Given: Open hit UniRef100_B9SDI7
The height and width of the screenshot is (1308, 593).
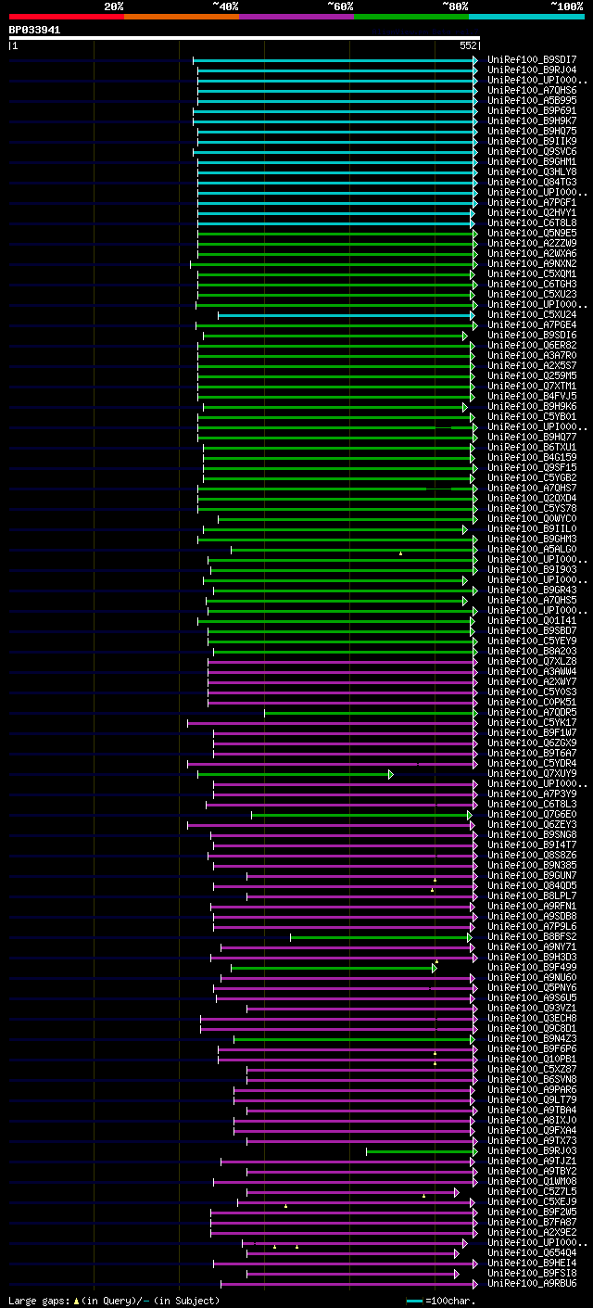Looking at the screenshot, I should (532, 59).
